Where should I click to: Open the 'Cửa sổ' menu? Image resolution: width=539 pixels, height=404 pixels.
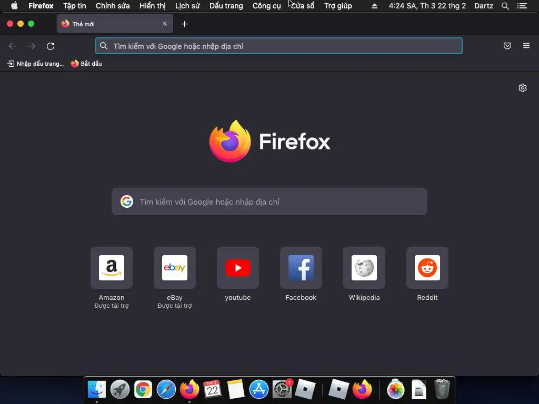coord(303,6)
